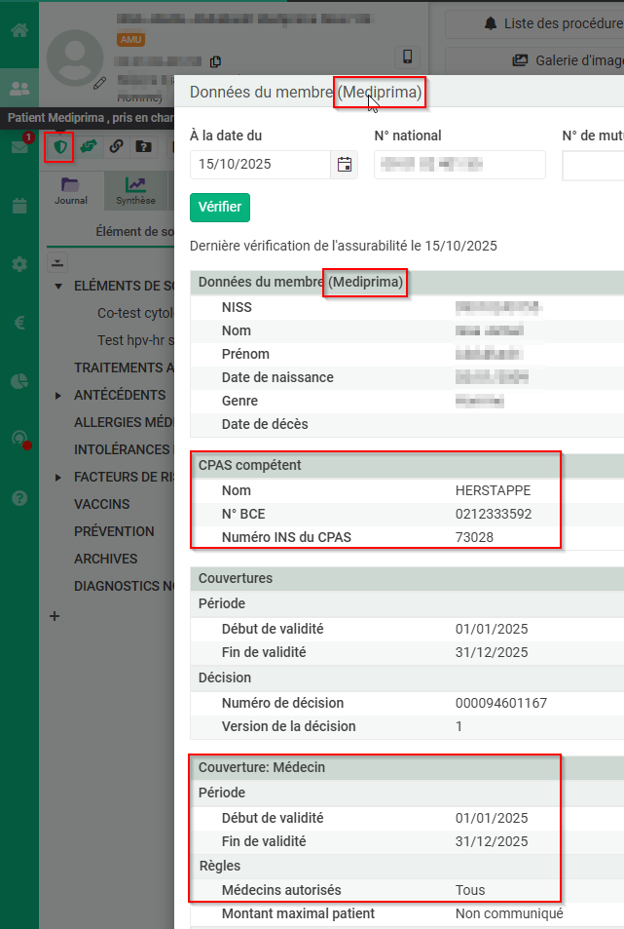Expand the FACTEURS DE RISQUE section

coord(58,478)
